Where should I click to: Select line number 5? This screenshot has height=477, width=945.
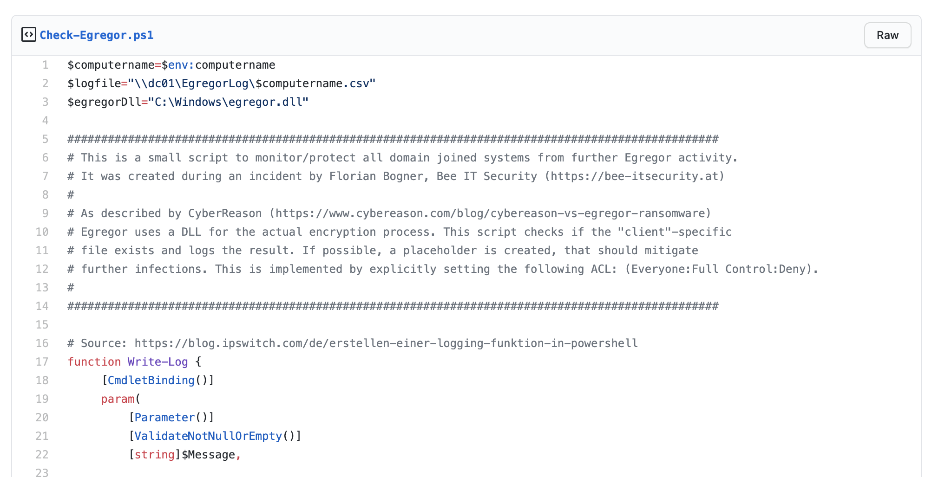46,139
